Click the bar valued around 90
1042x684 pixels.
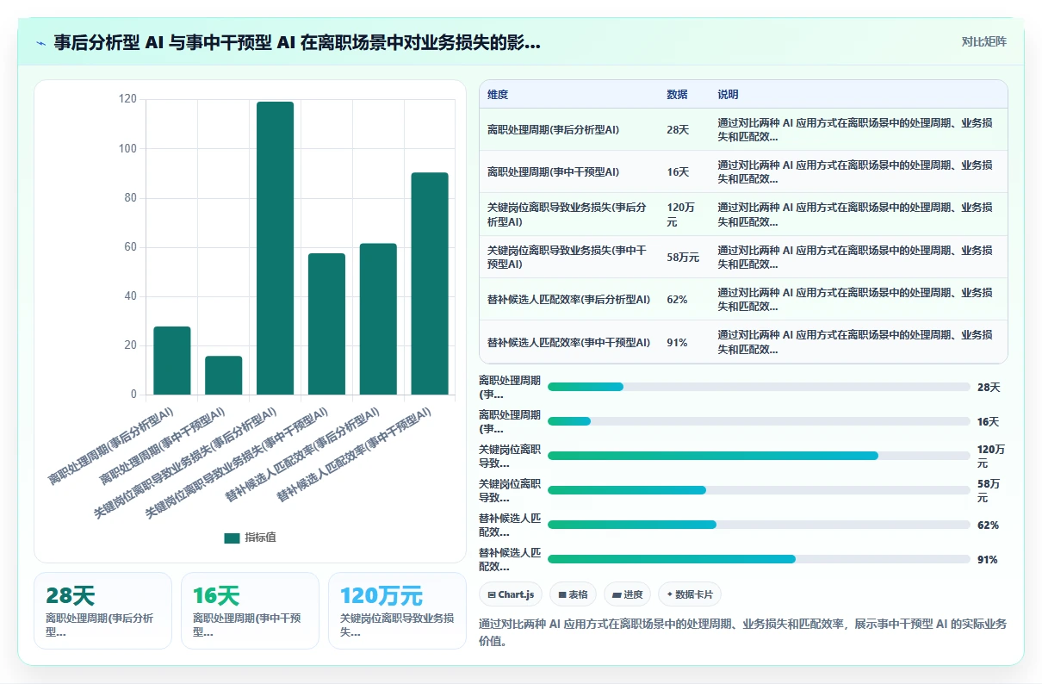(430, 283)
